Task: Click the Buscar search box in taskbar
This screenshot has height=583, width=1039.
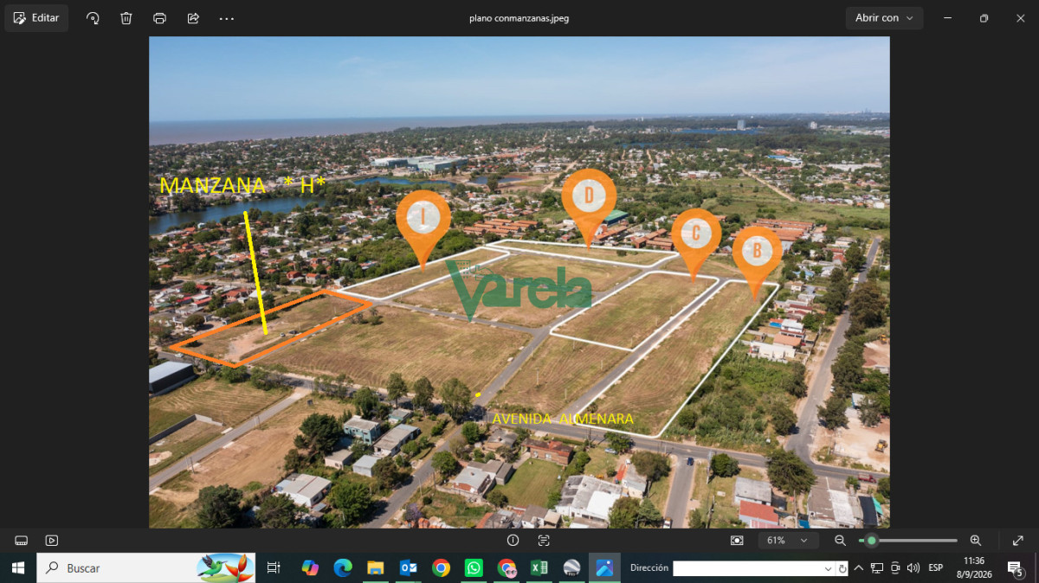Action: point(146,568)
